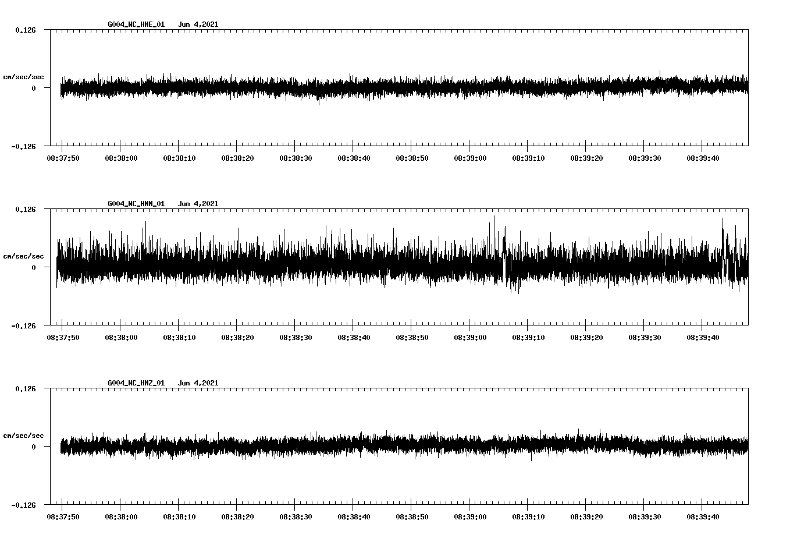Select the cm/sec/sec unit label of HNE plot
Screen dimensions: 790x538
click(24, 77)
